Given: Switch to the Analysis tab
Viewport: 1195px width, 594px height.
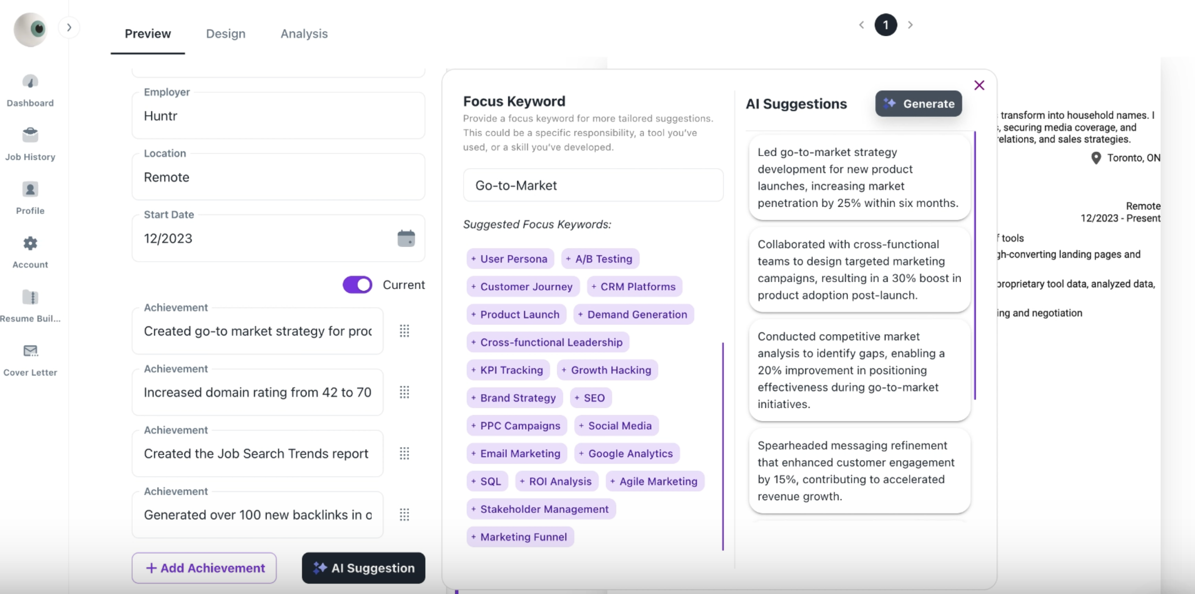Looking at the screenshot, I should [304, 33].
